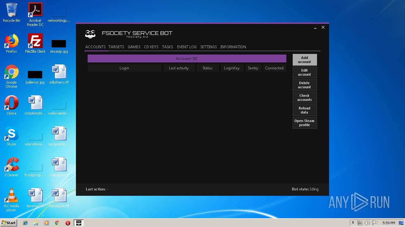Show hidden system tray icons
This screenshot has height=227, width=405.
coord(353,223)
